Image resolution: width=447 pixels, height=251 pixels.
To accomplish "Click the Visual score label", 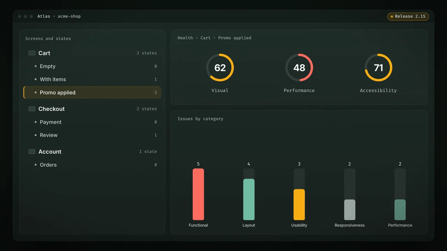I will pyautogui.click(x=220, y=90).
